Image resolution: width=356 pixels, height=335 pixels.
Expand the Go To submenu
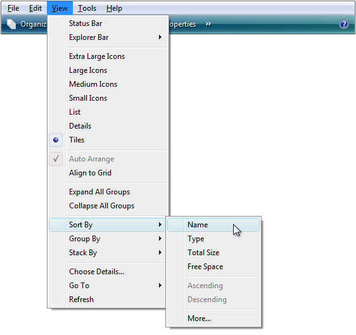click(x=107, y=286)
